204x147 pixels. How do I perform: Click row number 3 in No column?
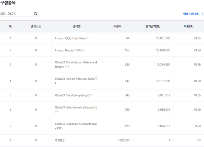click(11, 65)
